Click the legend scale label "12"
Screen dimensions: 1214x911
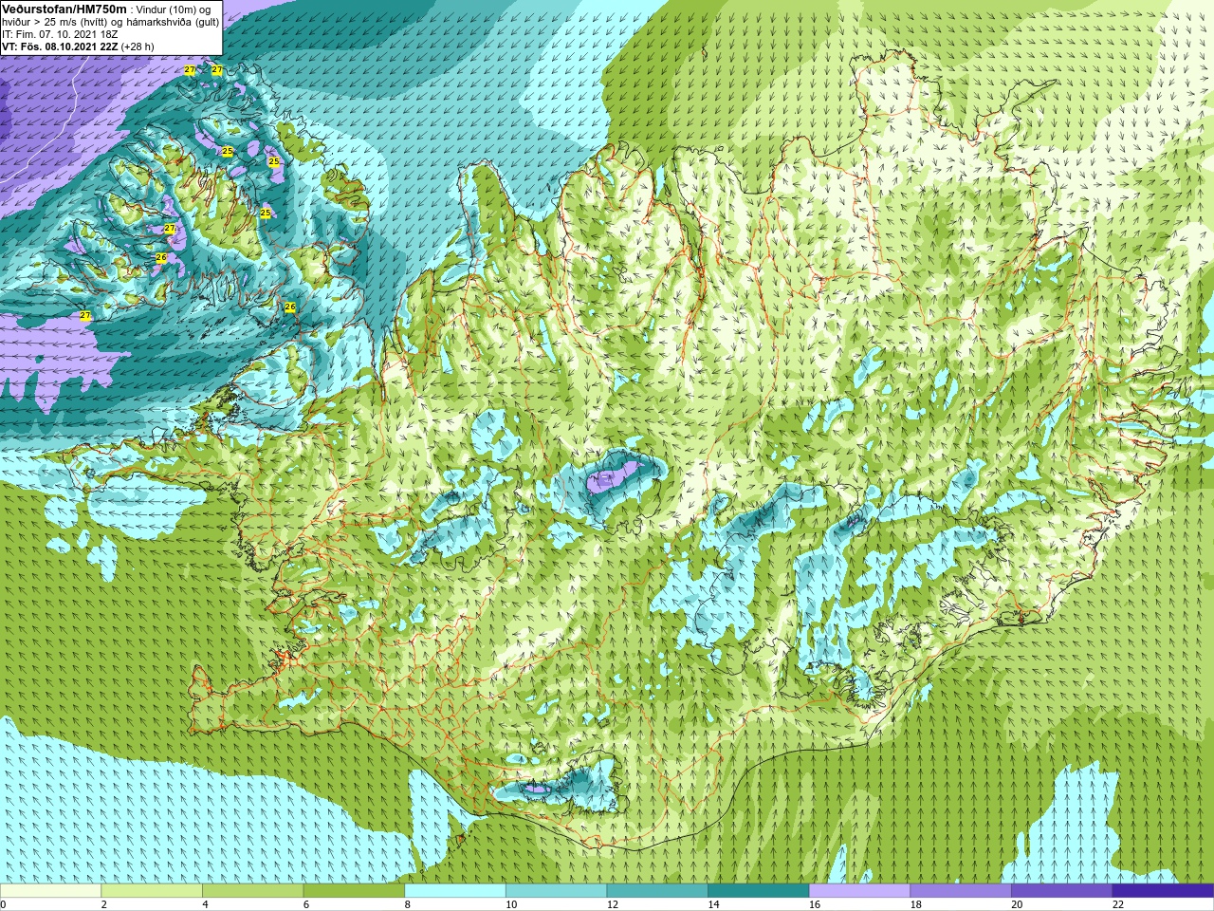(x=613, y=904)
